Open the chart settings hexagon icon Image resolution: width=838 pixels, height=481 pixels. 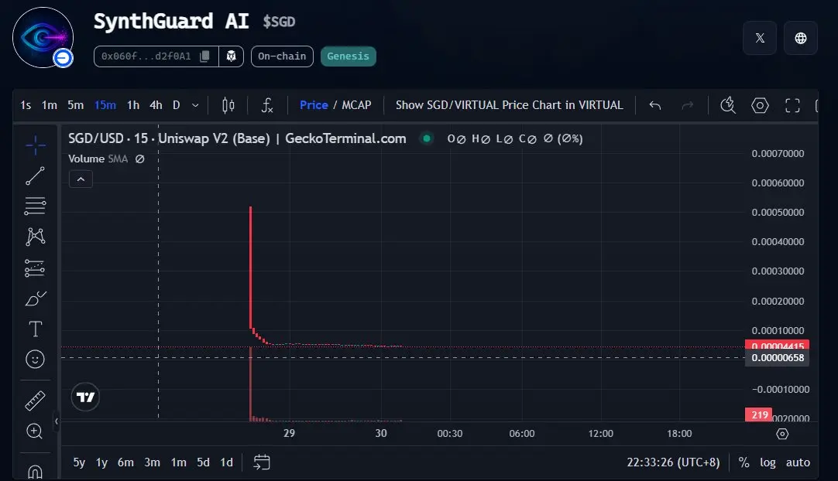coord(760,105)
